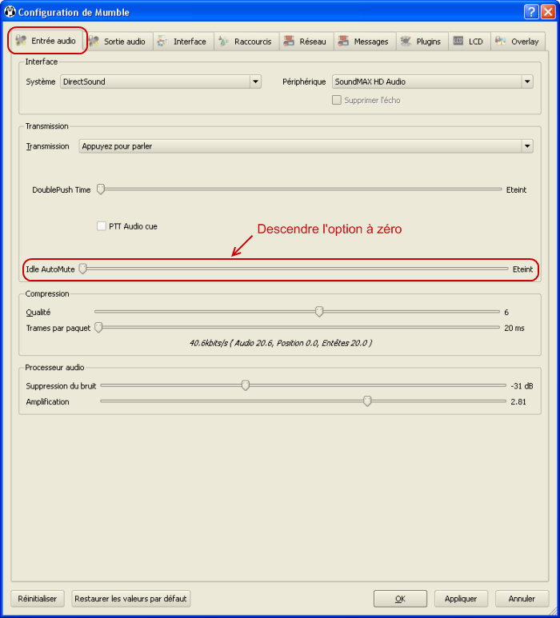Toggle the Supprimer l'écho checkbox

[337, 100]
